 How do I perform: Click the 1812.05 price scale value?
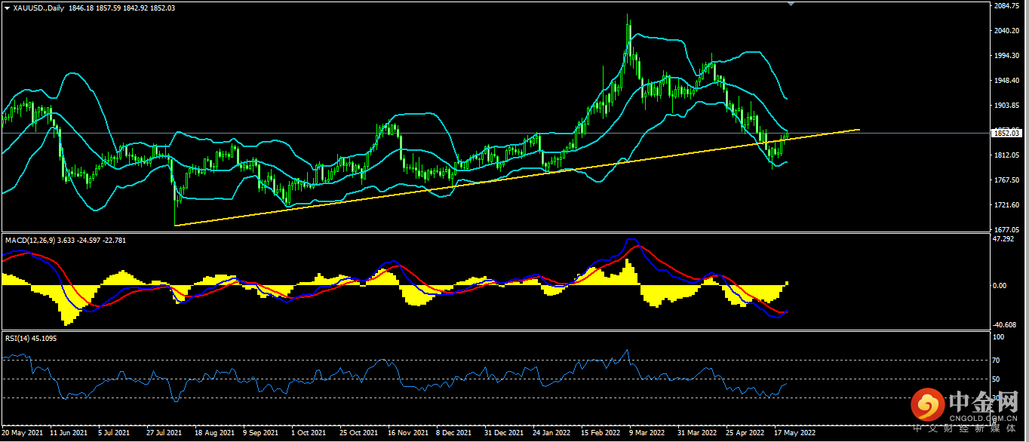pyautogui.click(x=1007, y=155)
